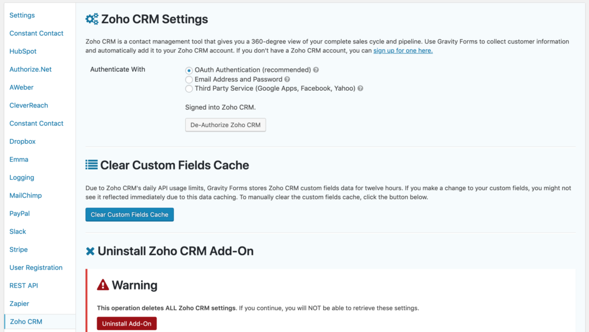Switch to the MailChimp settings section
This screenshot has width=589, height=332.
[25, 195]
